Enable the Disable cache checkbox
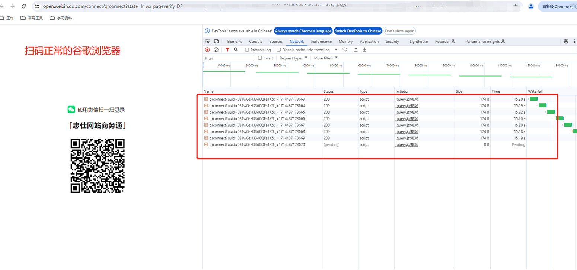577x270 pixels. tap(279, 50)
